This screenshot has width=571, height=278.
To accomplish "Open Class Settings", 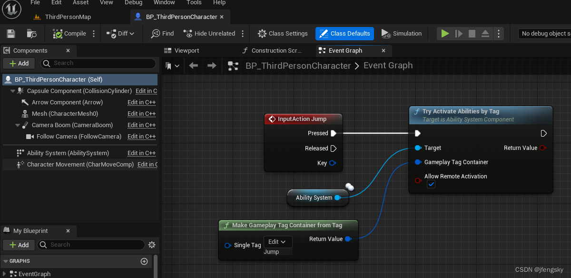I will pyautogui.click(x=283, y=34).
